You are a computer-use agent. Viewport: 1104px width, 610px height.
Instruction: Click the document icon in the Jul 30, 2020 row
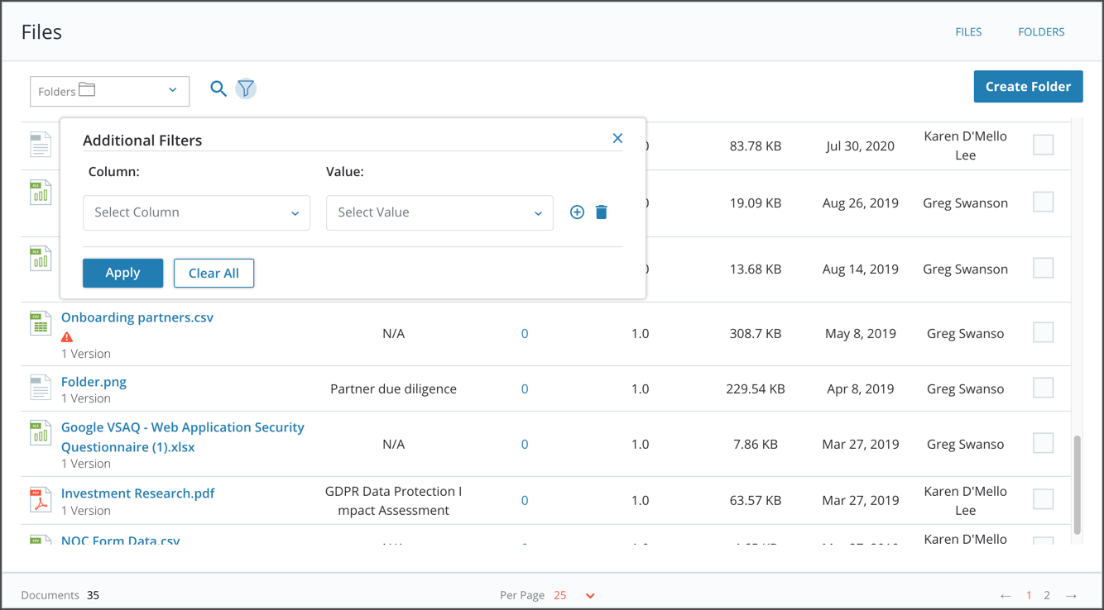[x=41, y=145]
